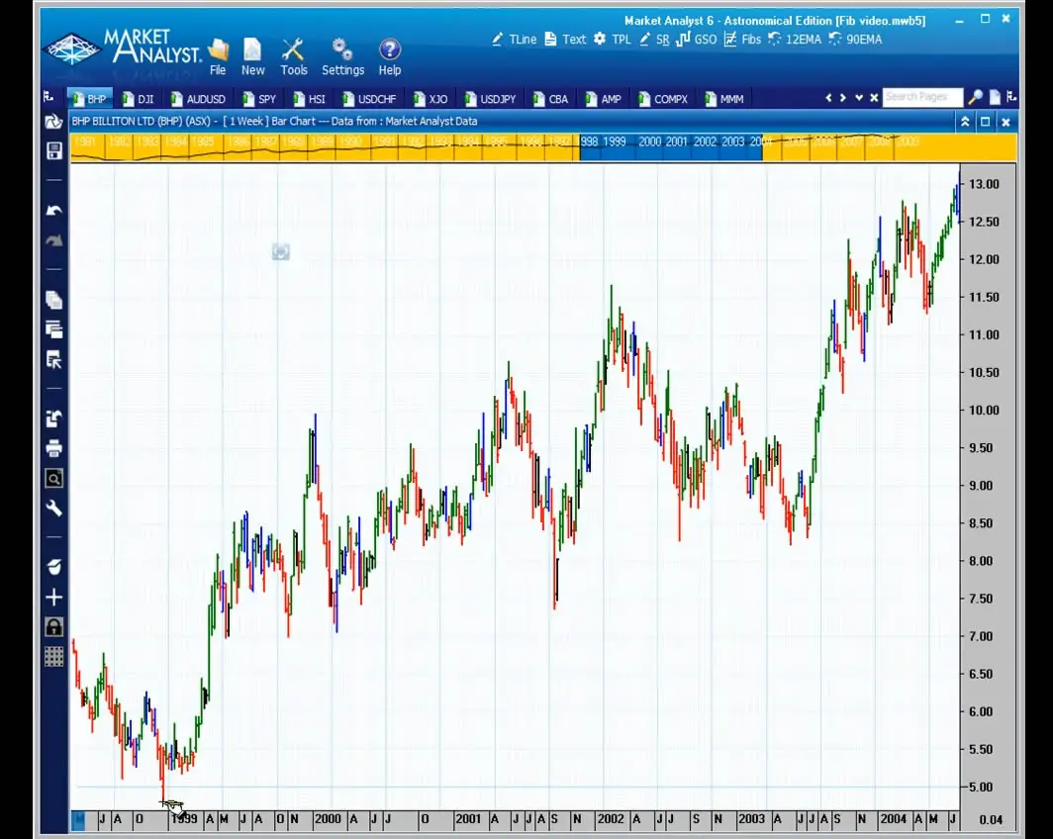Viewport: 1053px width, 839px height.
Task: Switch to the SPY page tab
Action: click(x=259, y=99)
